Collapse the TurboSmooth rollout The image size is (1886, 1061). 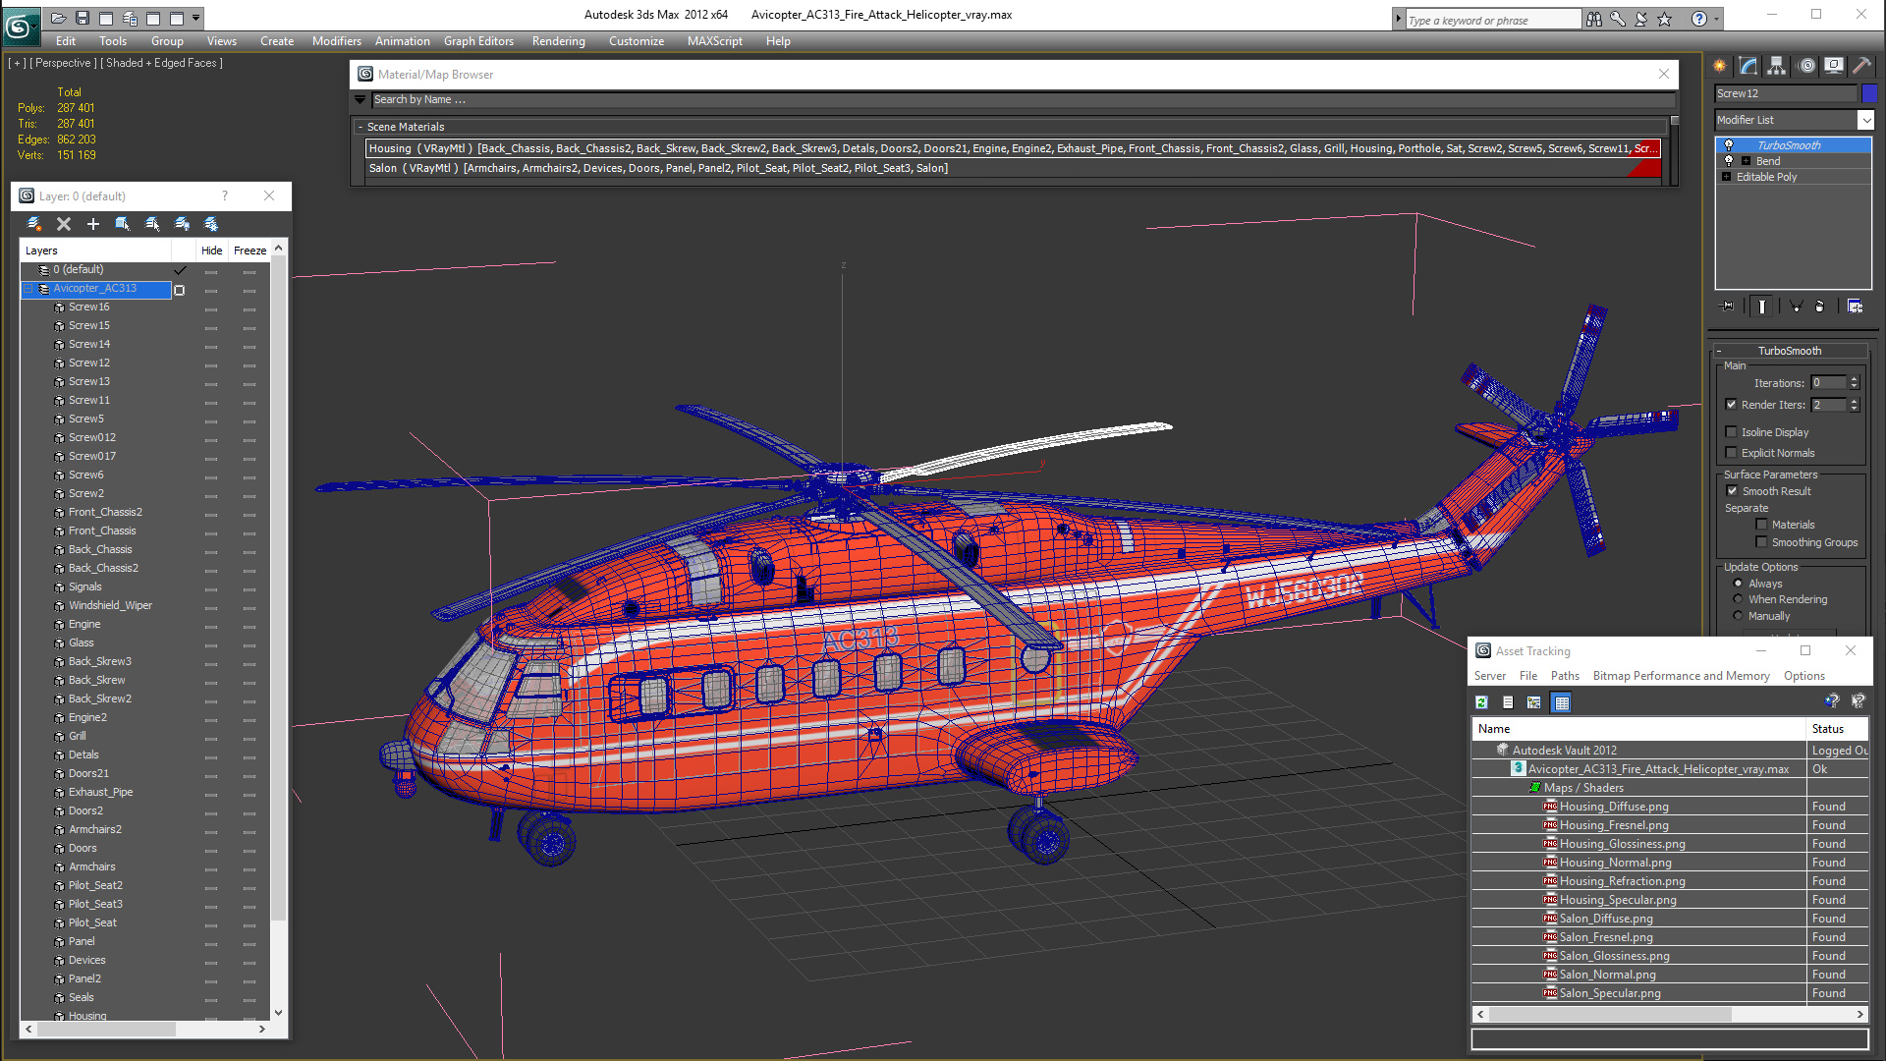tap(1718, 351)
